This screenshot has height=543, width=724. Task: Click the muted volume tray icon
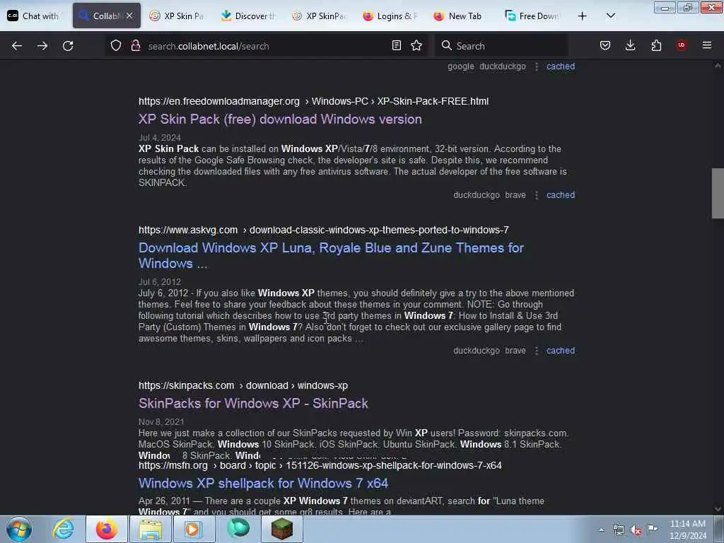pos(636,530)
